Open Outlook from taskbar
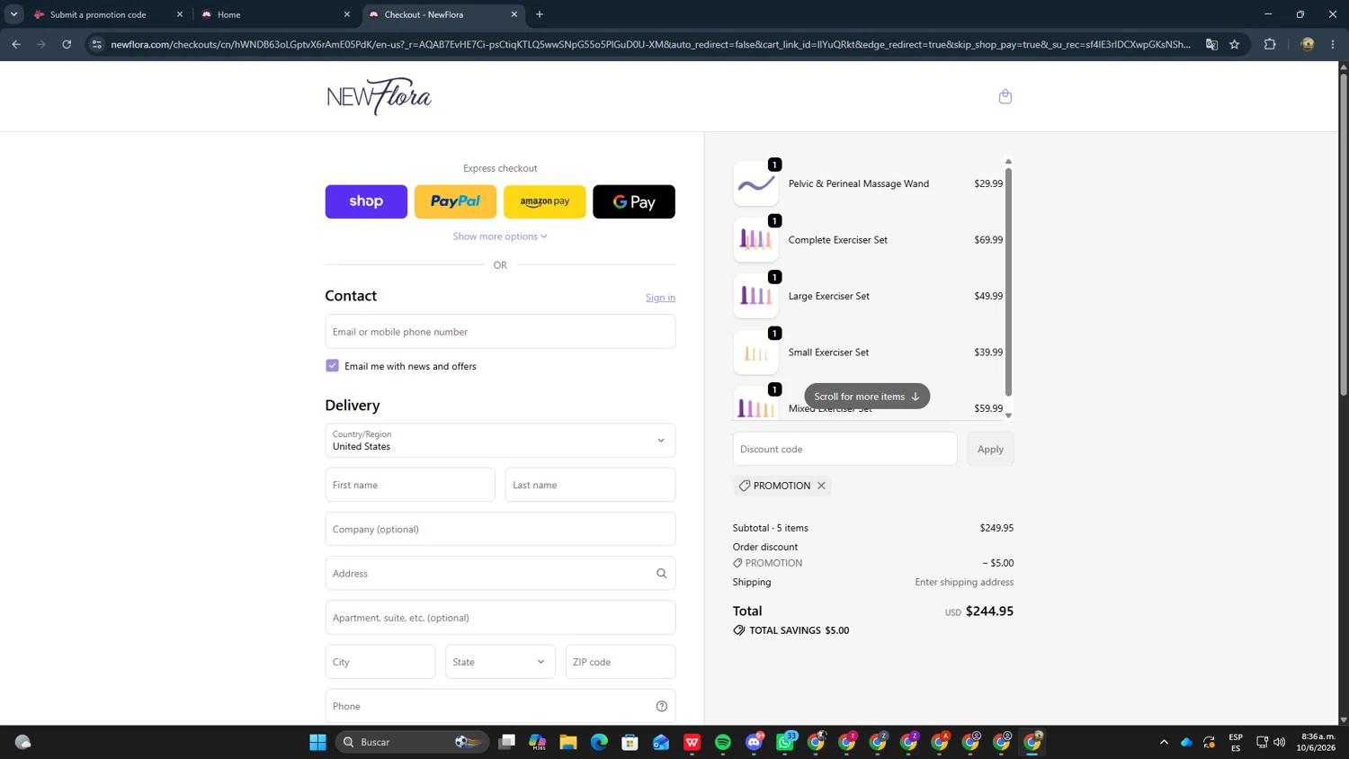The image size is (1349, 759). click(661, 742)
